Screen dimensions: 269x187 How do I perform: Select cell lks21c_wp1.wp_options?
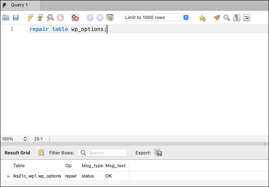click(x=38, y=176)
